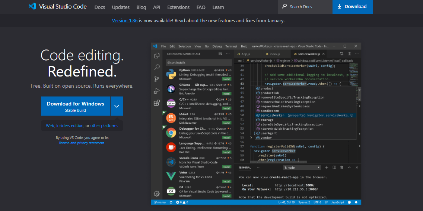
Task: Click the search magnifier icon in navbar
Action: [284, 6]
